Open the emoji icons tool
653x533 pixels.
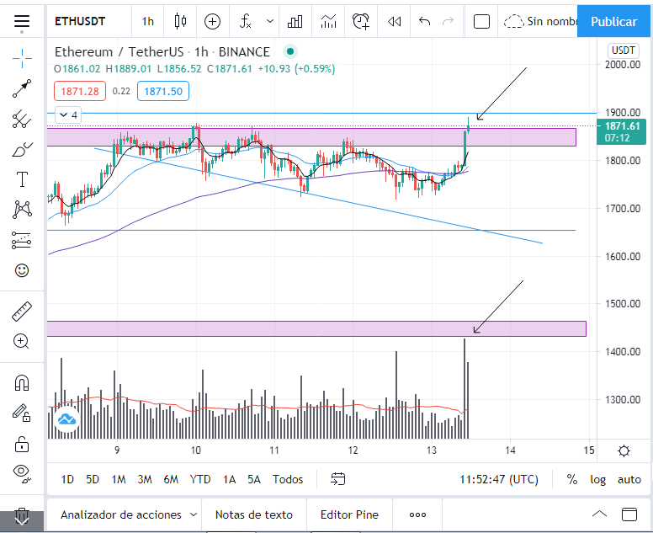[22, 270]
